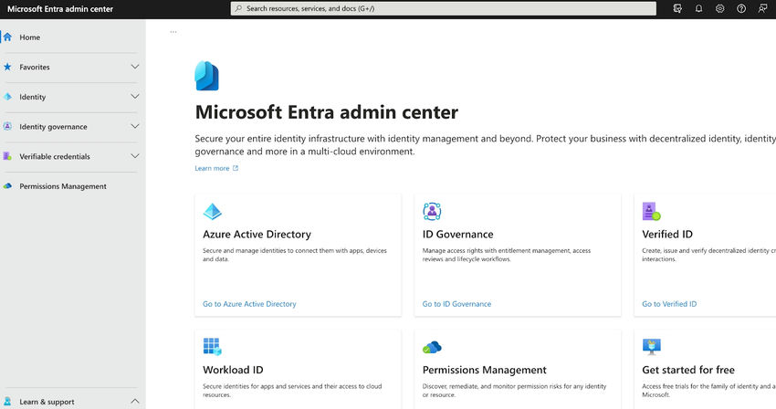Click the Home house icon in sidebar
Screen dimensions: 776x409
(x=7, y=37)
